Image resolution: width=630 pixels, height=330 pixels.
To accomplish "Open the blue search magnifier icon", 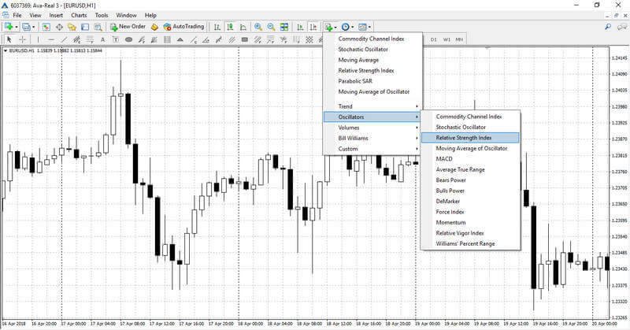I will point(608,27).
